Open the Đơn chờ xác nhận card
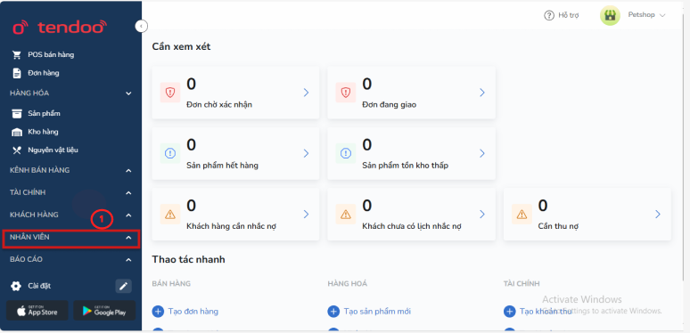This screenshot has width=690, height=333. coord(235,93)
